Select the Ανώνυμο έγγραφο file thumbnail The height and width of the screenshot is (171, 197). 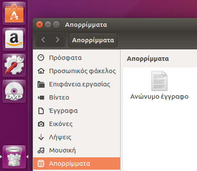click(x=159, y=81)
